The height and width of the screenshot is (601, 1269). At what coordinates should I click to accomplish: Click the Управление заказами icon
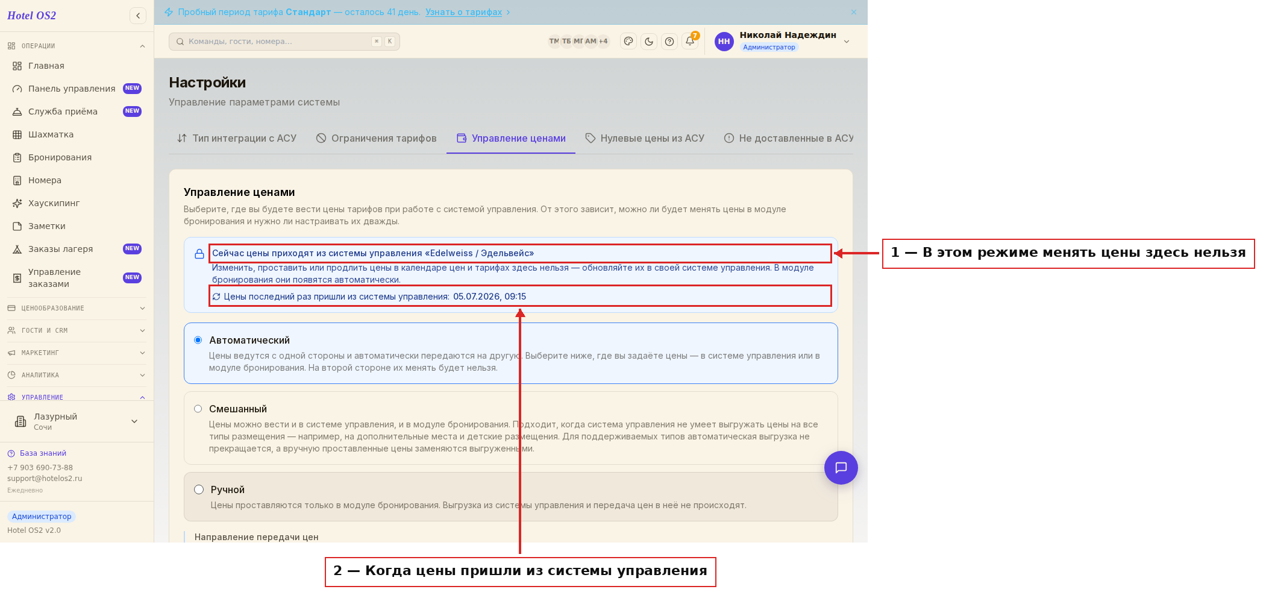[x=17, y=278]
